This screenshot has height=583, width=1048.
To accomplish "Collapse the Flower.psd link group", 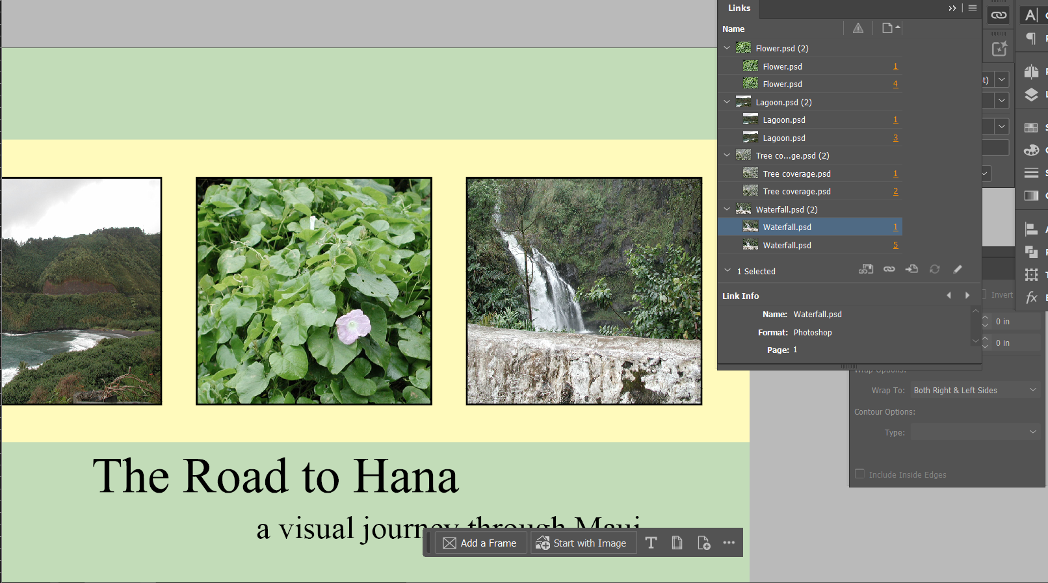I will click(x=727, y=48).
